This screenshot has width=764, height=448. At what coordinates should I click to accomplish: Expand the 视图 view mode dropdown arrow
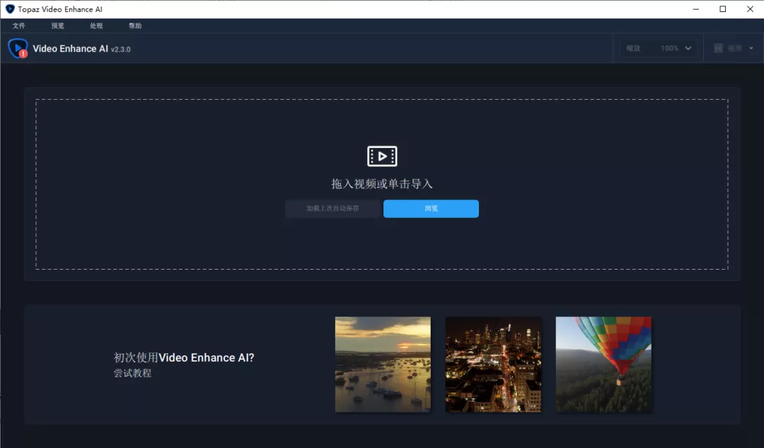pyautogui.click(x=751, y=48)
